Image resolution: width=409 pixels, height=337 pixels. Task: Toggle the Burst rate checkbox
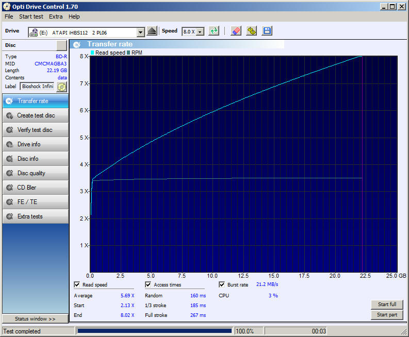click(x=222, y=284)
